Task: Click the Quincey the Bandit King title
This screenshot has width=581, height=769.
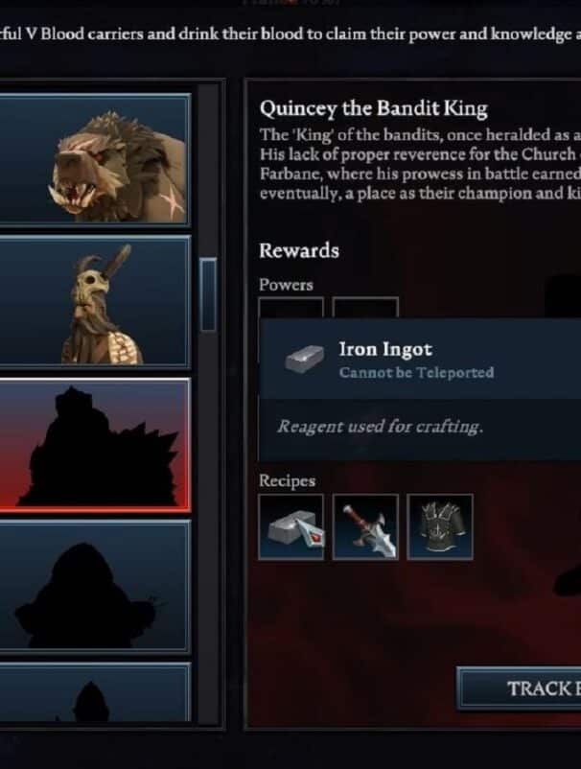Action: [374, 109]
